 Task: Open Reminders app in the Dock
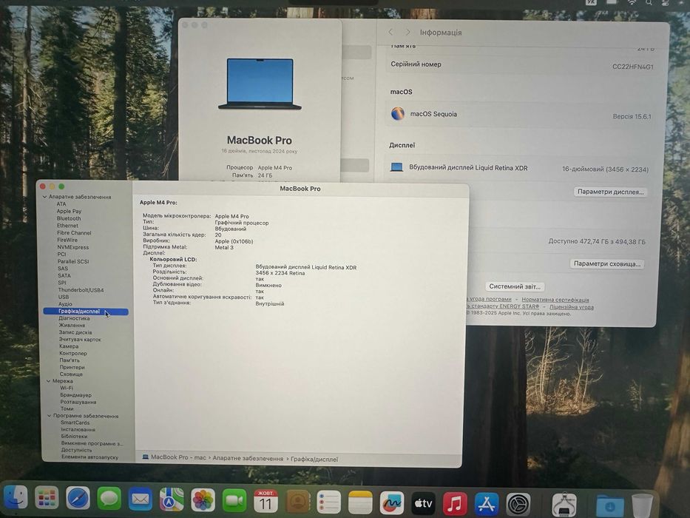click(x=328, y=502)
